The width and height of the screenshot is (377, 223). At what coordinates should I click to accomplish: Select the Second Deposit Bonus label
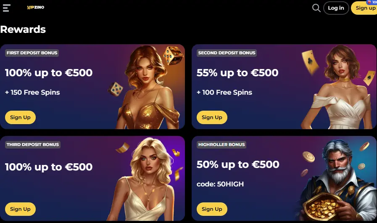pos(227,53)
